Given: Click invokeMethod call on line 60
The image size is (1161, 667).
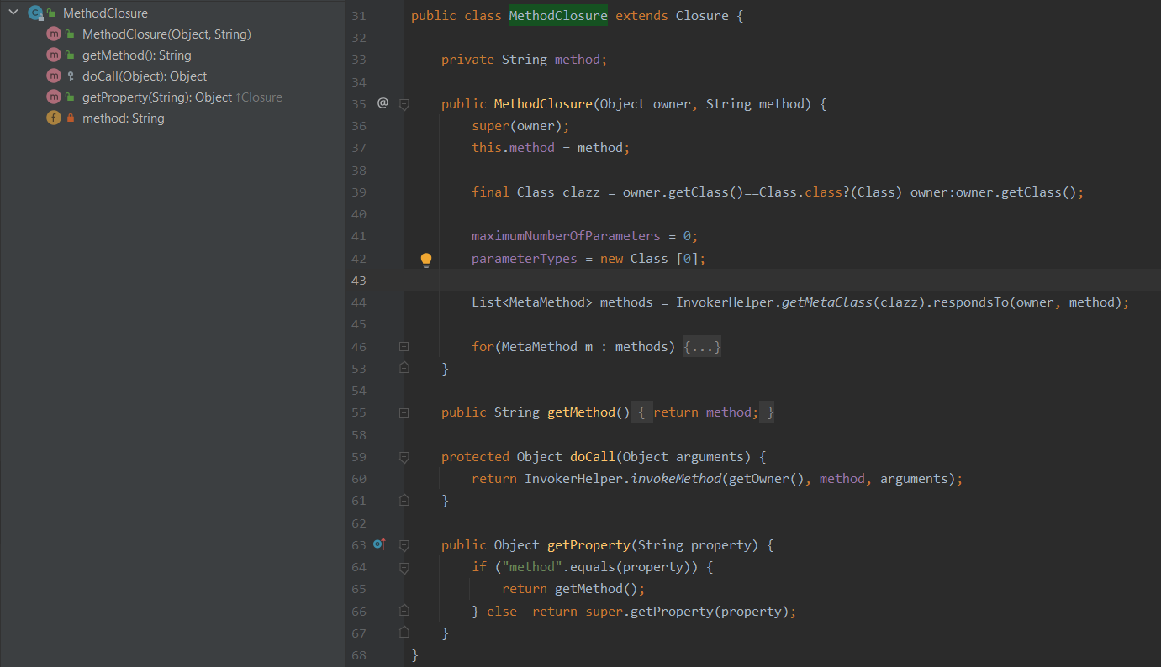Looking at the screenshot, I should (x=676, y=479).
